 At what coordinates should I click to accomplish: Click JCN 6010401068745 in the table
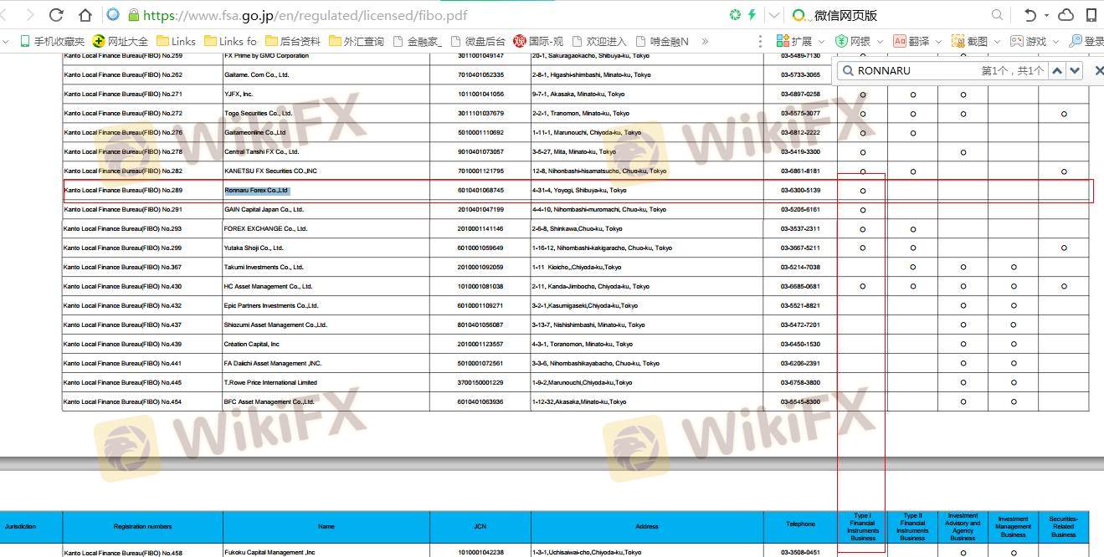pyautogui.click(x=480, y=191)
